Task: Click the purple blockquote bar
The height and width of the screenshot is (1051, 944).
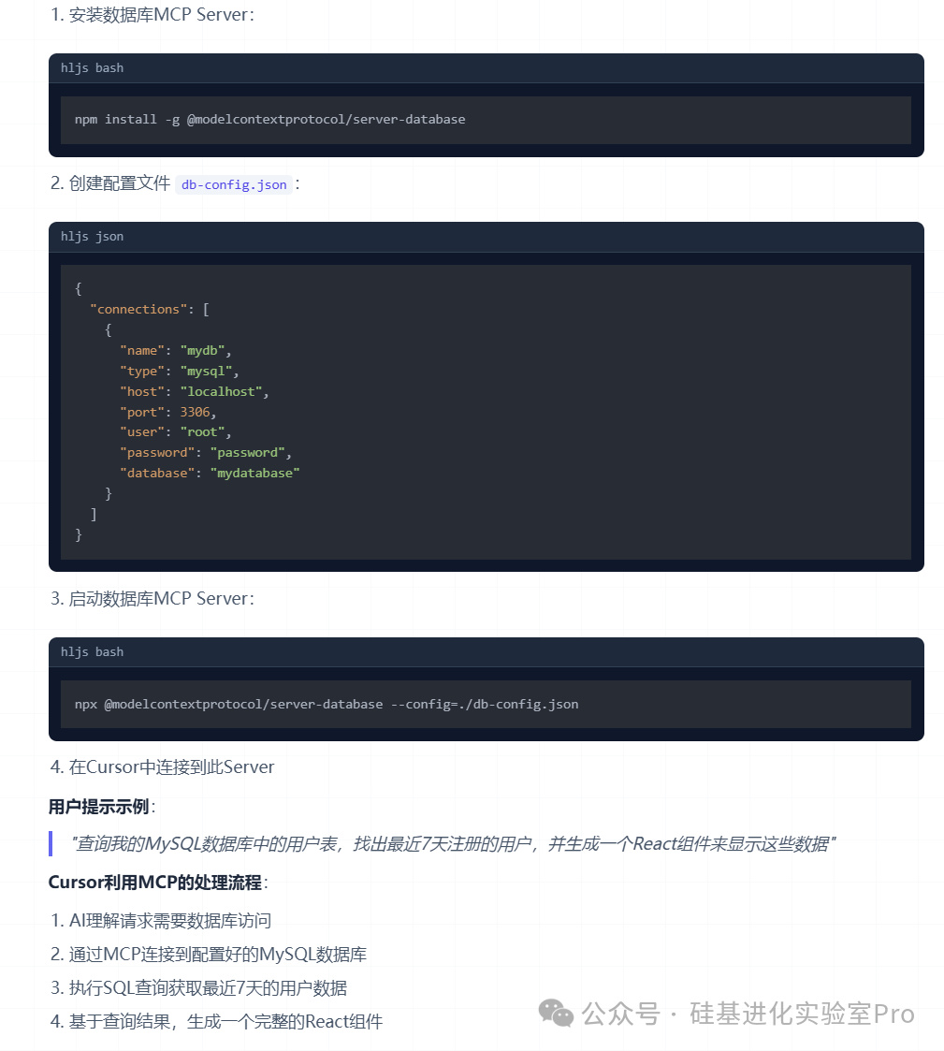Action: click(x=51, y=843)
